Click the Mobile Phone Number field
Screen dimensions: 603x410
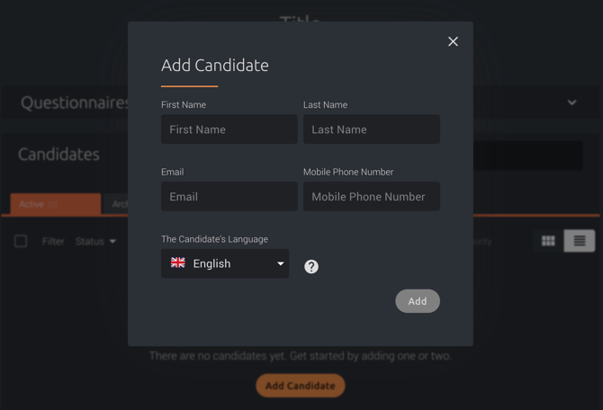click(372, 196)
